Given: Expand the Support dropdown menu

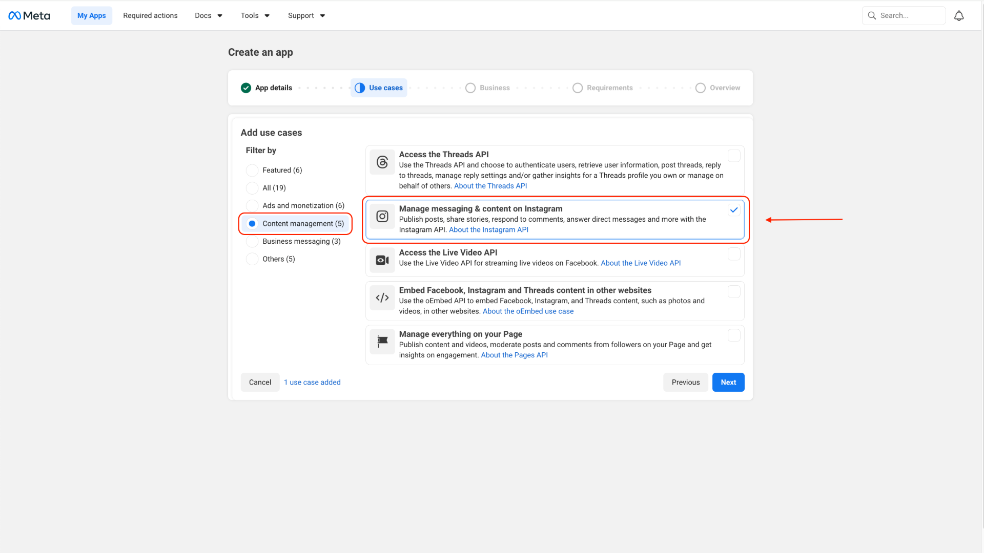Looking at the screenshot, I should coord(306,15).
